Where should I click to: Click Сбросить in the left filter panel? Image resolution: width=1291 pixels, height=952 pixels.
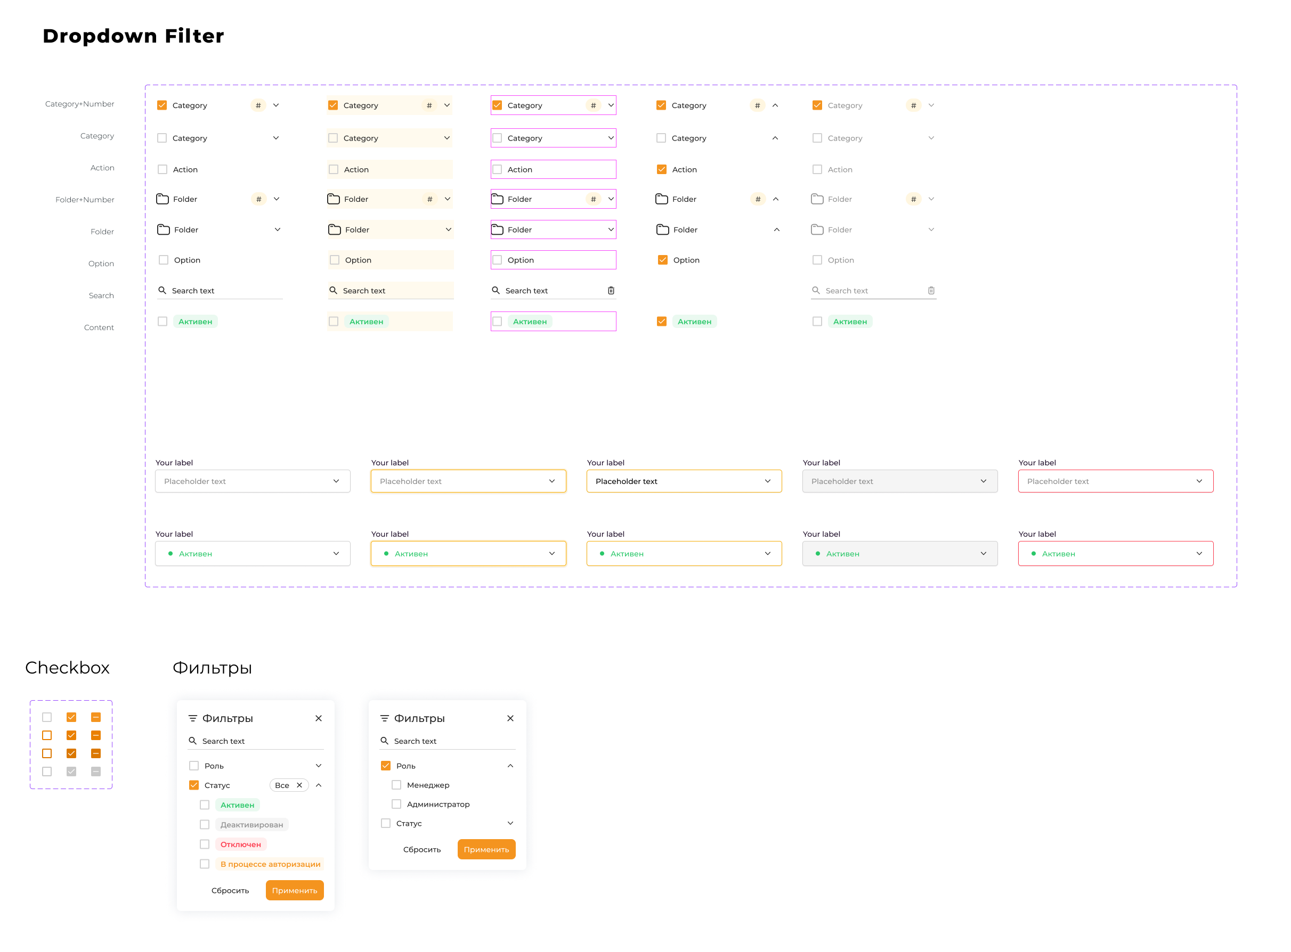point(230,890)
